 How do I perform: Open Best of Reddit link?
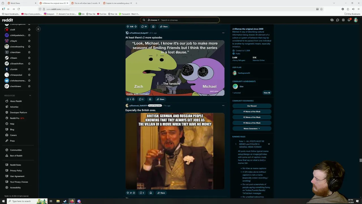pyautogui.click(x=16, y=156)
